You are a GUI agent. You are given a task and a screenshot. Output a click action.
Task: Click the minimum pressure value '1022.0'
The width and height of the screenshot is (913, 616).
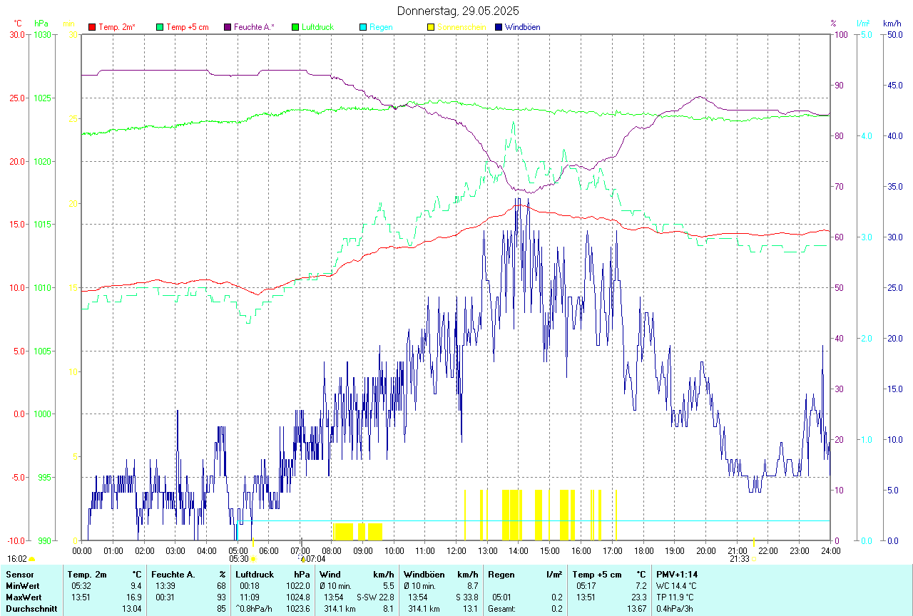click(297, 586)
